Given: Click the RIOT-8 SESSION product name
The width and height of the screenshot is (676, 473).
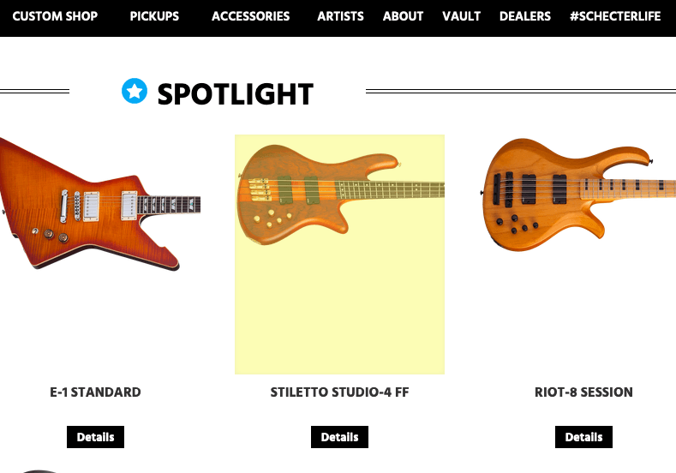Looking at the screenshot, I should click(583, 392).
